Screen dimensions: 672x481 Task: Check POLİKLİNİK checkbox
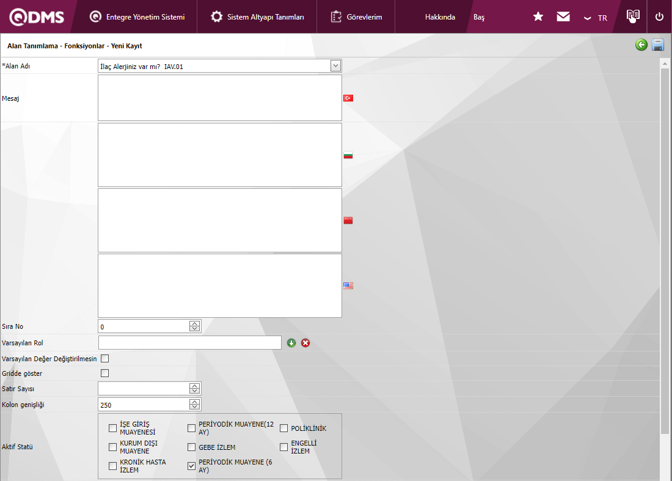tap(283, 428)
